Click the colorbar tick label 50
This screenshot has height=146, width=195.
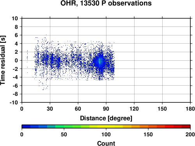pos(64,134)
